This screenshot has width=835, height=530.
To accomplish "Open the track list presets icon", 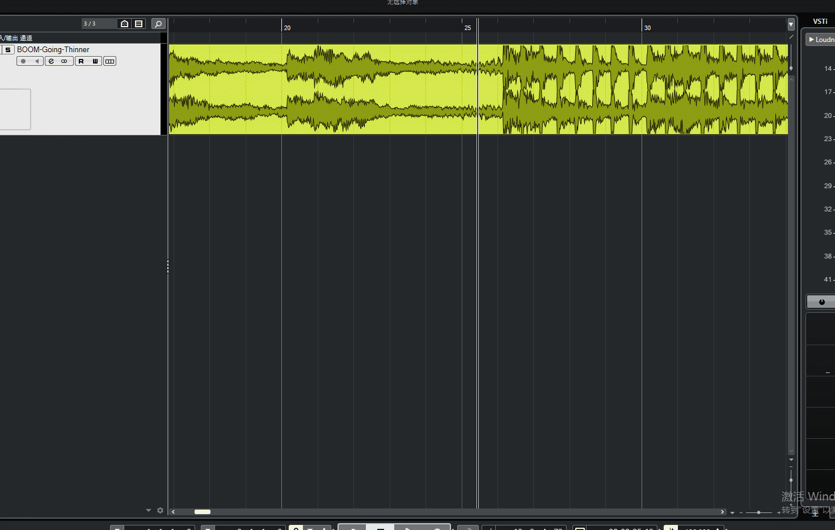I will (138, 24).
